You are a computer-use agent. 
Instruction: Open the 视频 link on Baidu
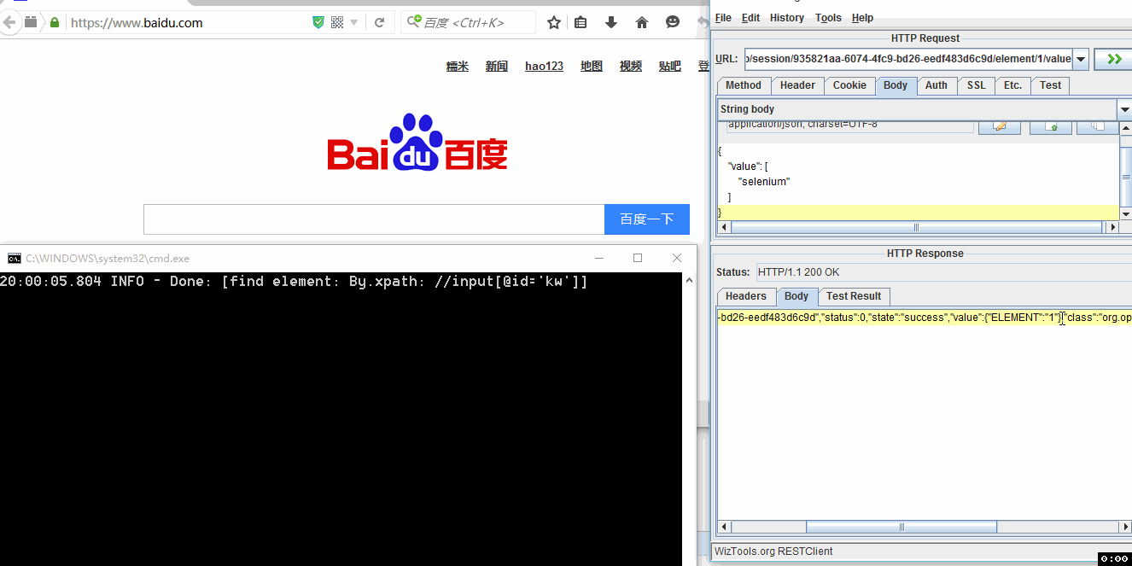click(x=631, y=67)
